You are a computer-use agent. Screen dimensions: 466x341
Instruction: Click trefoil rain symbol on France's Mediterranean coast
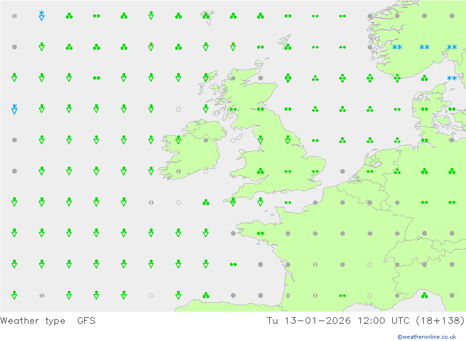pyautogui.click(x=425, y=295)
